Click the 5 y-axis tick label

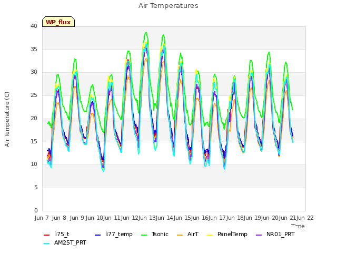pyautogui.click(x=36, y=188)
